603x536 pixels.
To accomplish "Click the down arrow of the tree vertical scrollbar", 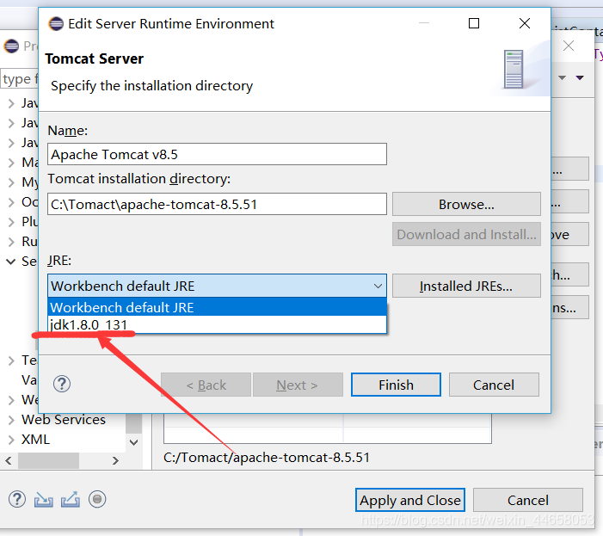I will click(134, 442).
